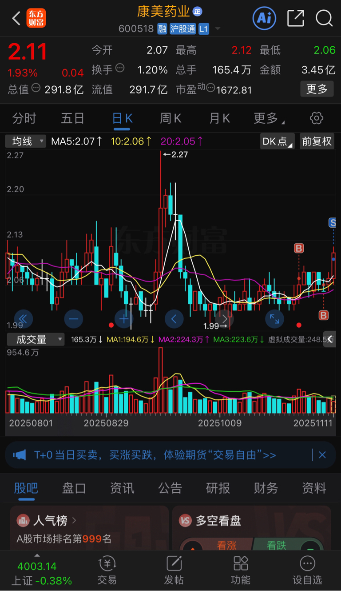Open the DK点 dropdown
Screen dimensions: 341x591
click(278, 141)
